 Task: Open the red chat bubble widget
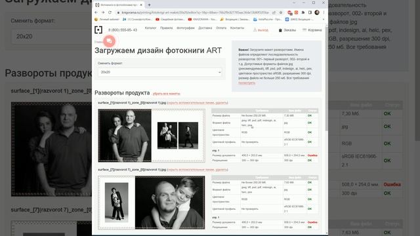click(x=109, y=41)
